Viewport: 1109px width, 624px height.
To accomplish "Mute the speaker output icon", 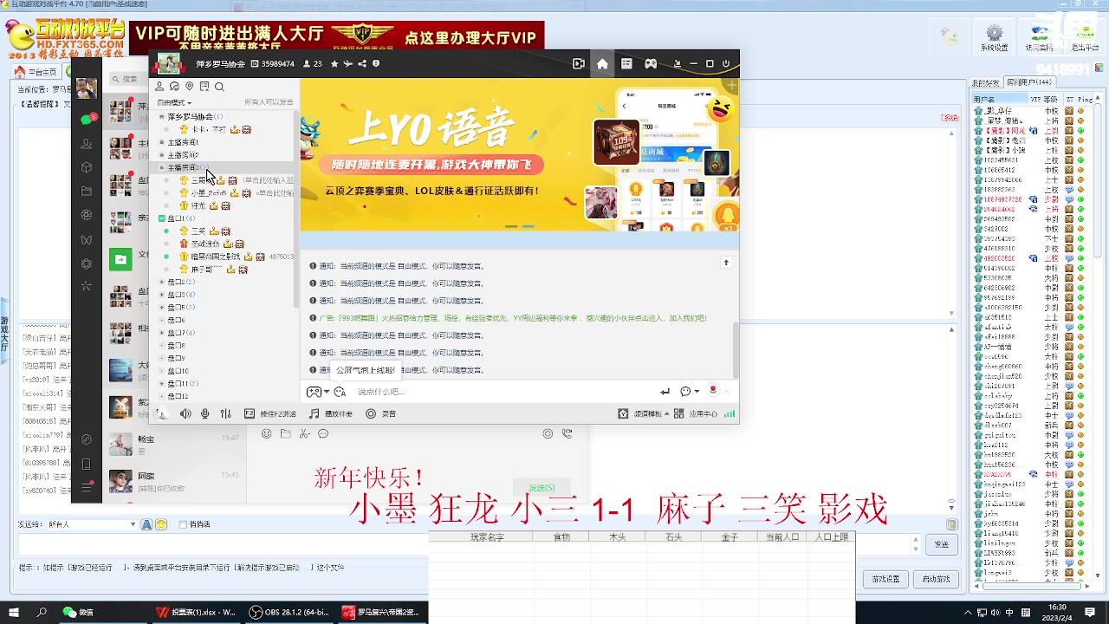I will point(185,413).
